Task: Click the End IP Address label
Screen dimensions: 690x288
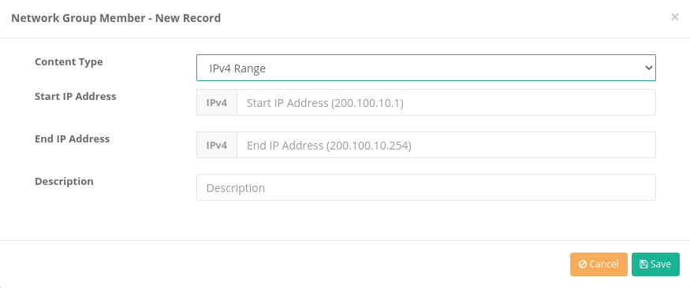Action: pos(73,138)
